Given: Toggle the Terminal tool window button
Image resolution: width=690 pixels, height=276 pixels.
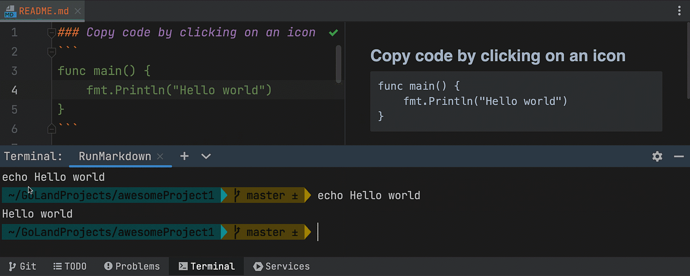Looking at the screenshot, I should [x=207, y=266].
